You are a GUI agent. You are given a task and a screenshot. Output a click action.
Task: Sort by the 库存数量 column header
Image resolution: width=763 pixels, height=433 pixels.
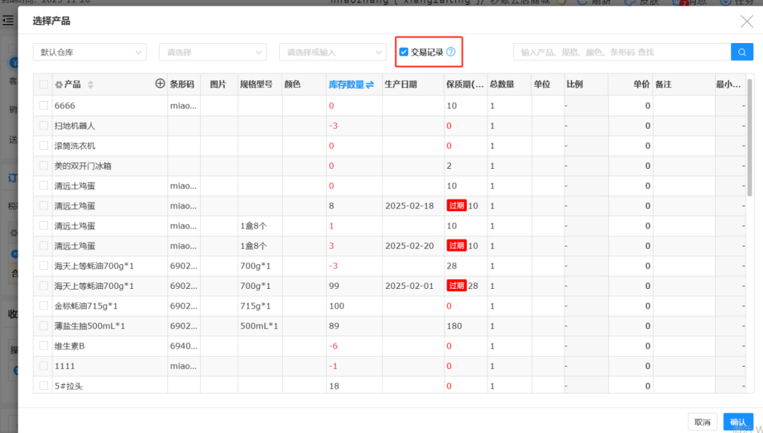pos(346,85)
